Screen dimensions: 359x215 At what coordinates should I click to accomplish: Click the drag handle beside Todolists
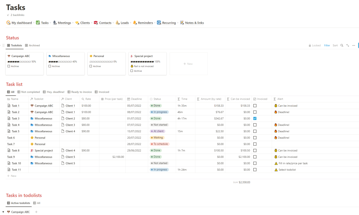[x=3, y=45]
